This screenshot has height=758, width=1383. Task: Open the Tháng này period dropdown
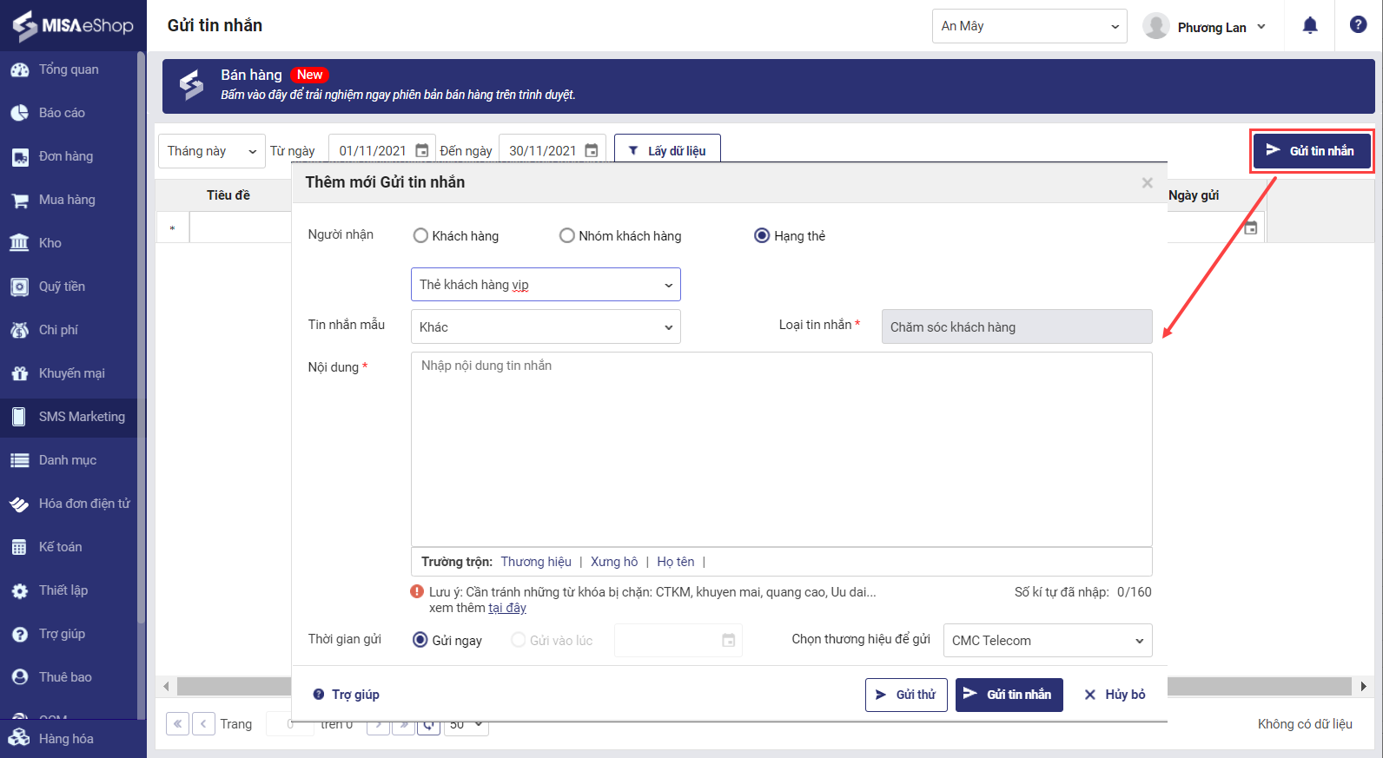(212, 151)
